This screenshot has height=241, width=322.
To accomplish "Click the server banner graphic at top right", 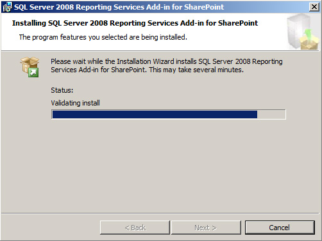I will (303, 31).
